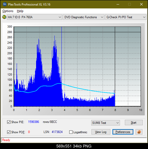The width and height of the screenshot is (148, 149).
Task: Open the Q-Check PI/PO Test dropdown
Action: click(x=126, y=17)
